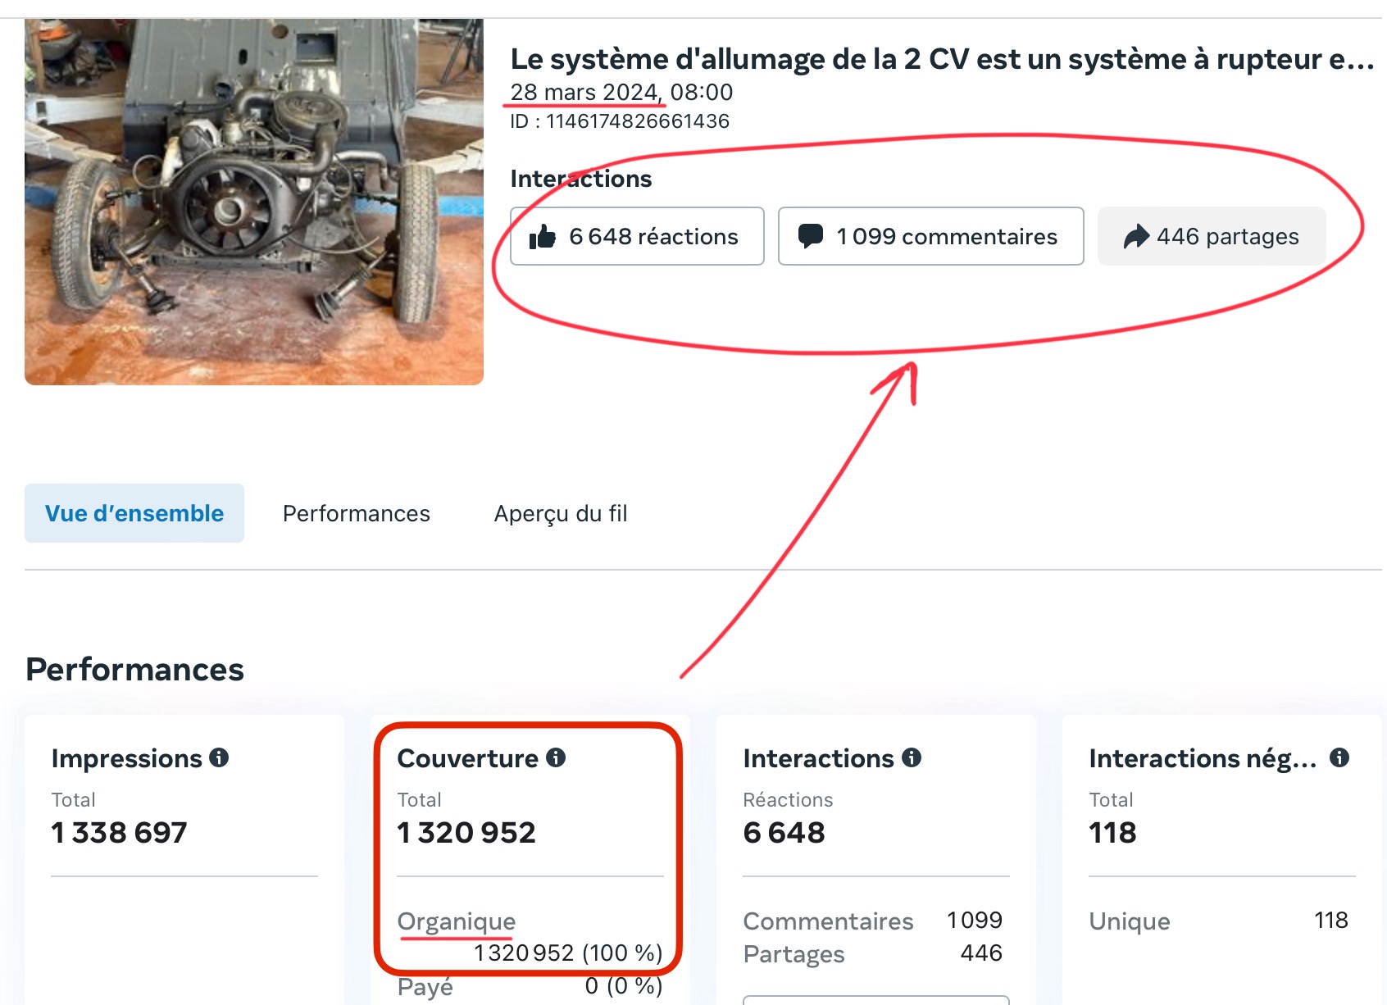The width and height of the screenshot is (1387, 1005).
Task: Click the info icon beside Interactions négatives
Action: (1339, 757)
